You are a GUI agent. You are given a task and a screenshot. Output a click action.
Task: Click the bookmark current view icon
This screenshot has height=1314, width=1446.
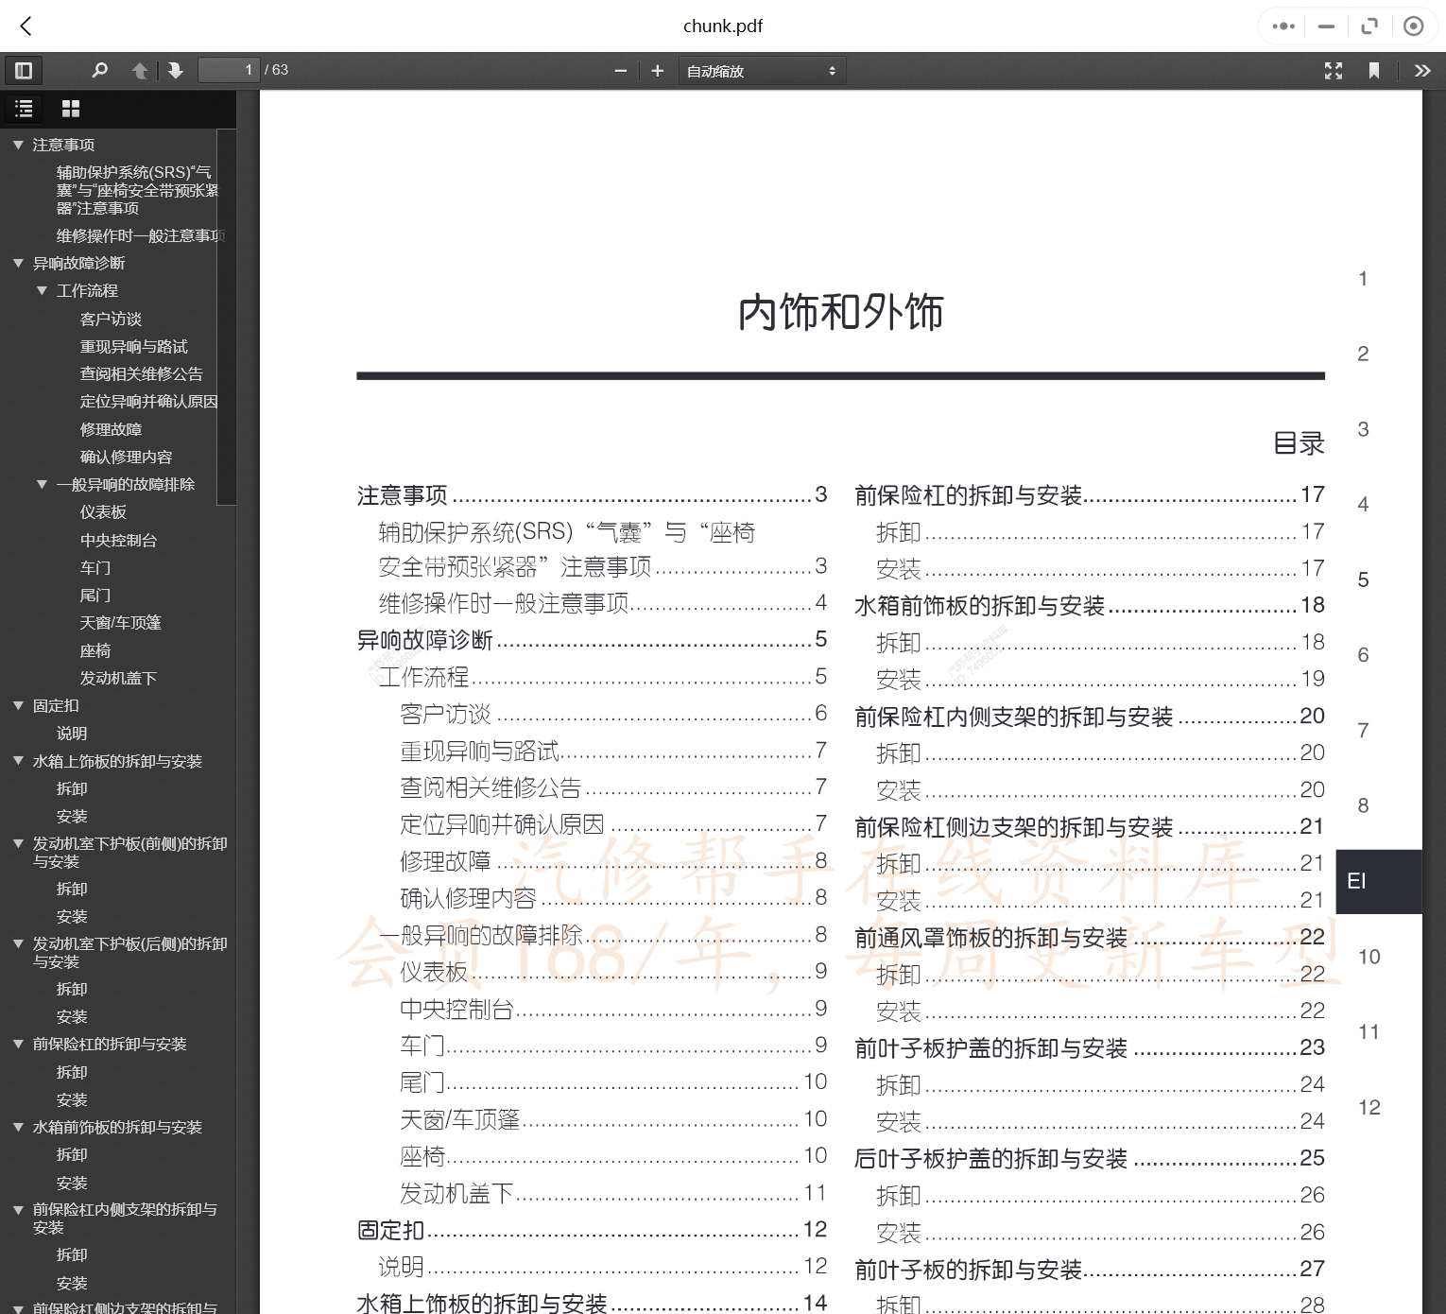click(x=1375, y=70)
